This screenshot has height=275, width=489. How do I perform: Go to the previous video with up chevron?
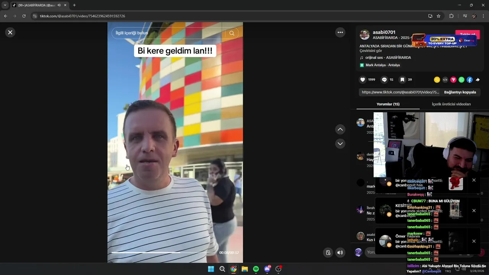pos(340,129)
